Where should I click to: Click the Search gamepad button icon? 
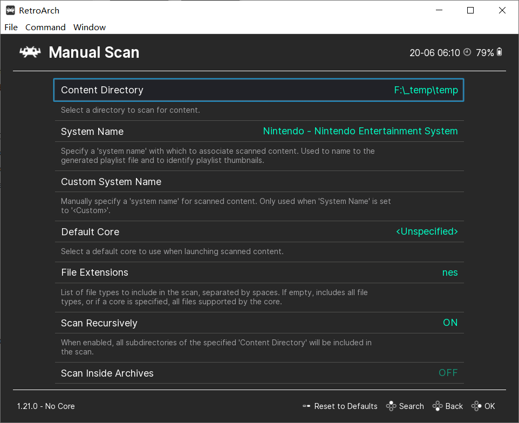pos(391,406)
